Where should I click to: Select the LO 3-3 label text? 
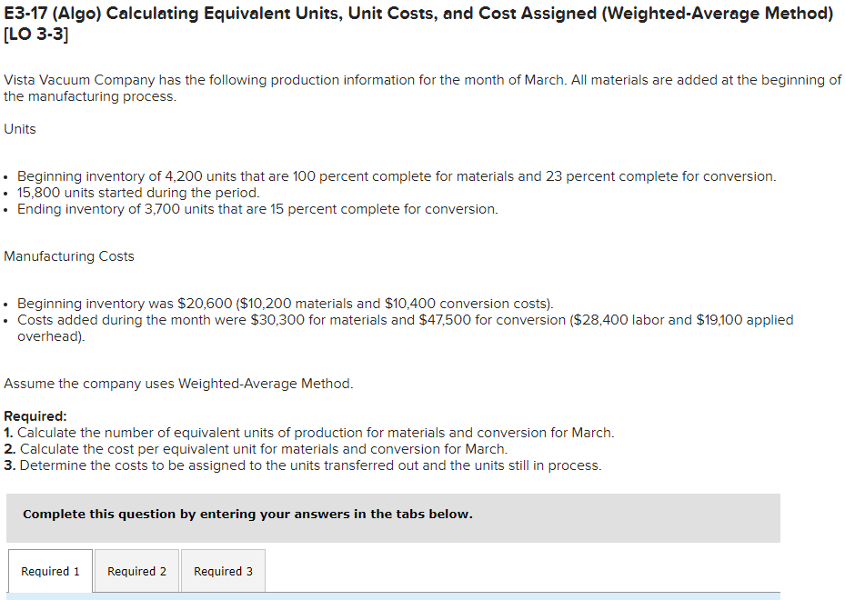pyautogui.click(x=32, y=35)
